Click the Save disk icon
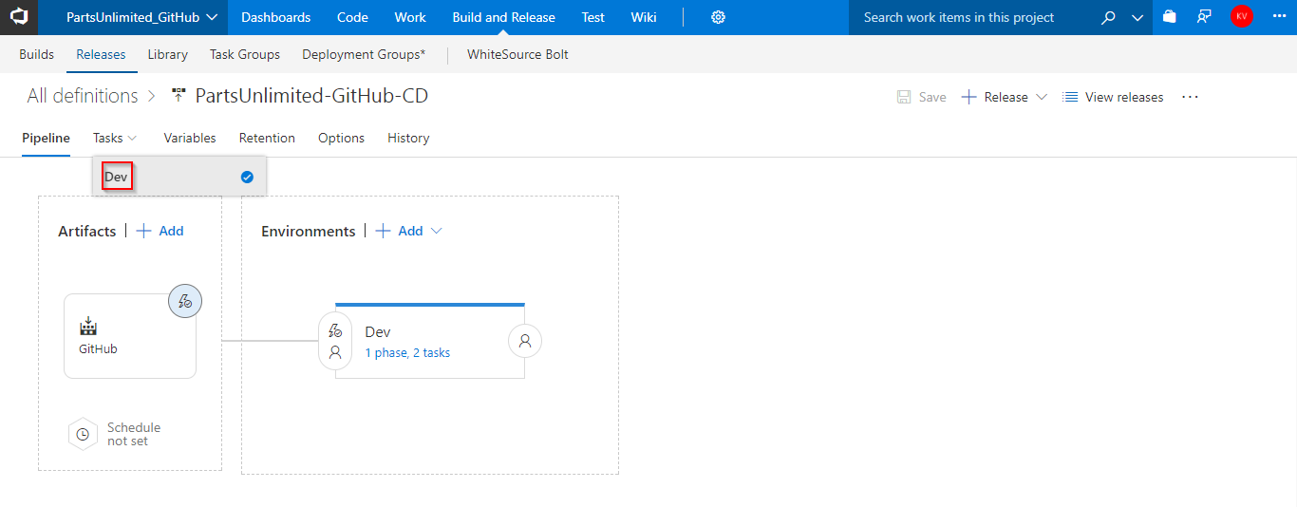This screenshot has width=1297, height=507. (904, 97)
